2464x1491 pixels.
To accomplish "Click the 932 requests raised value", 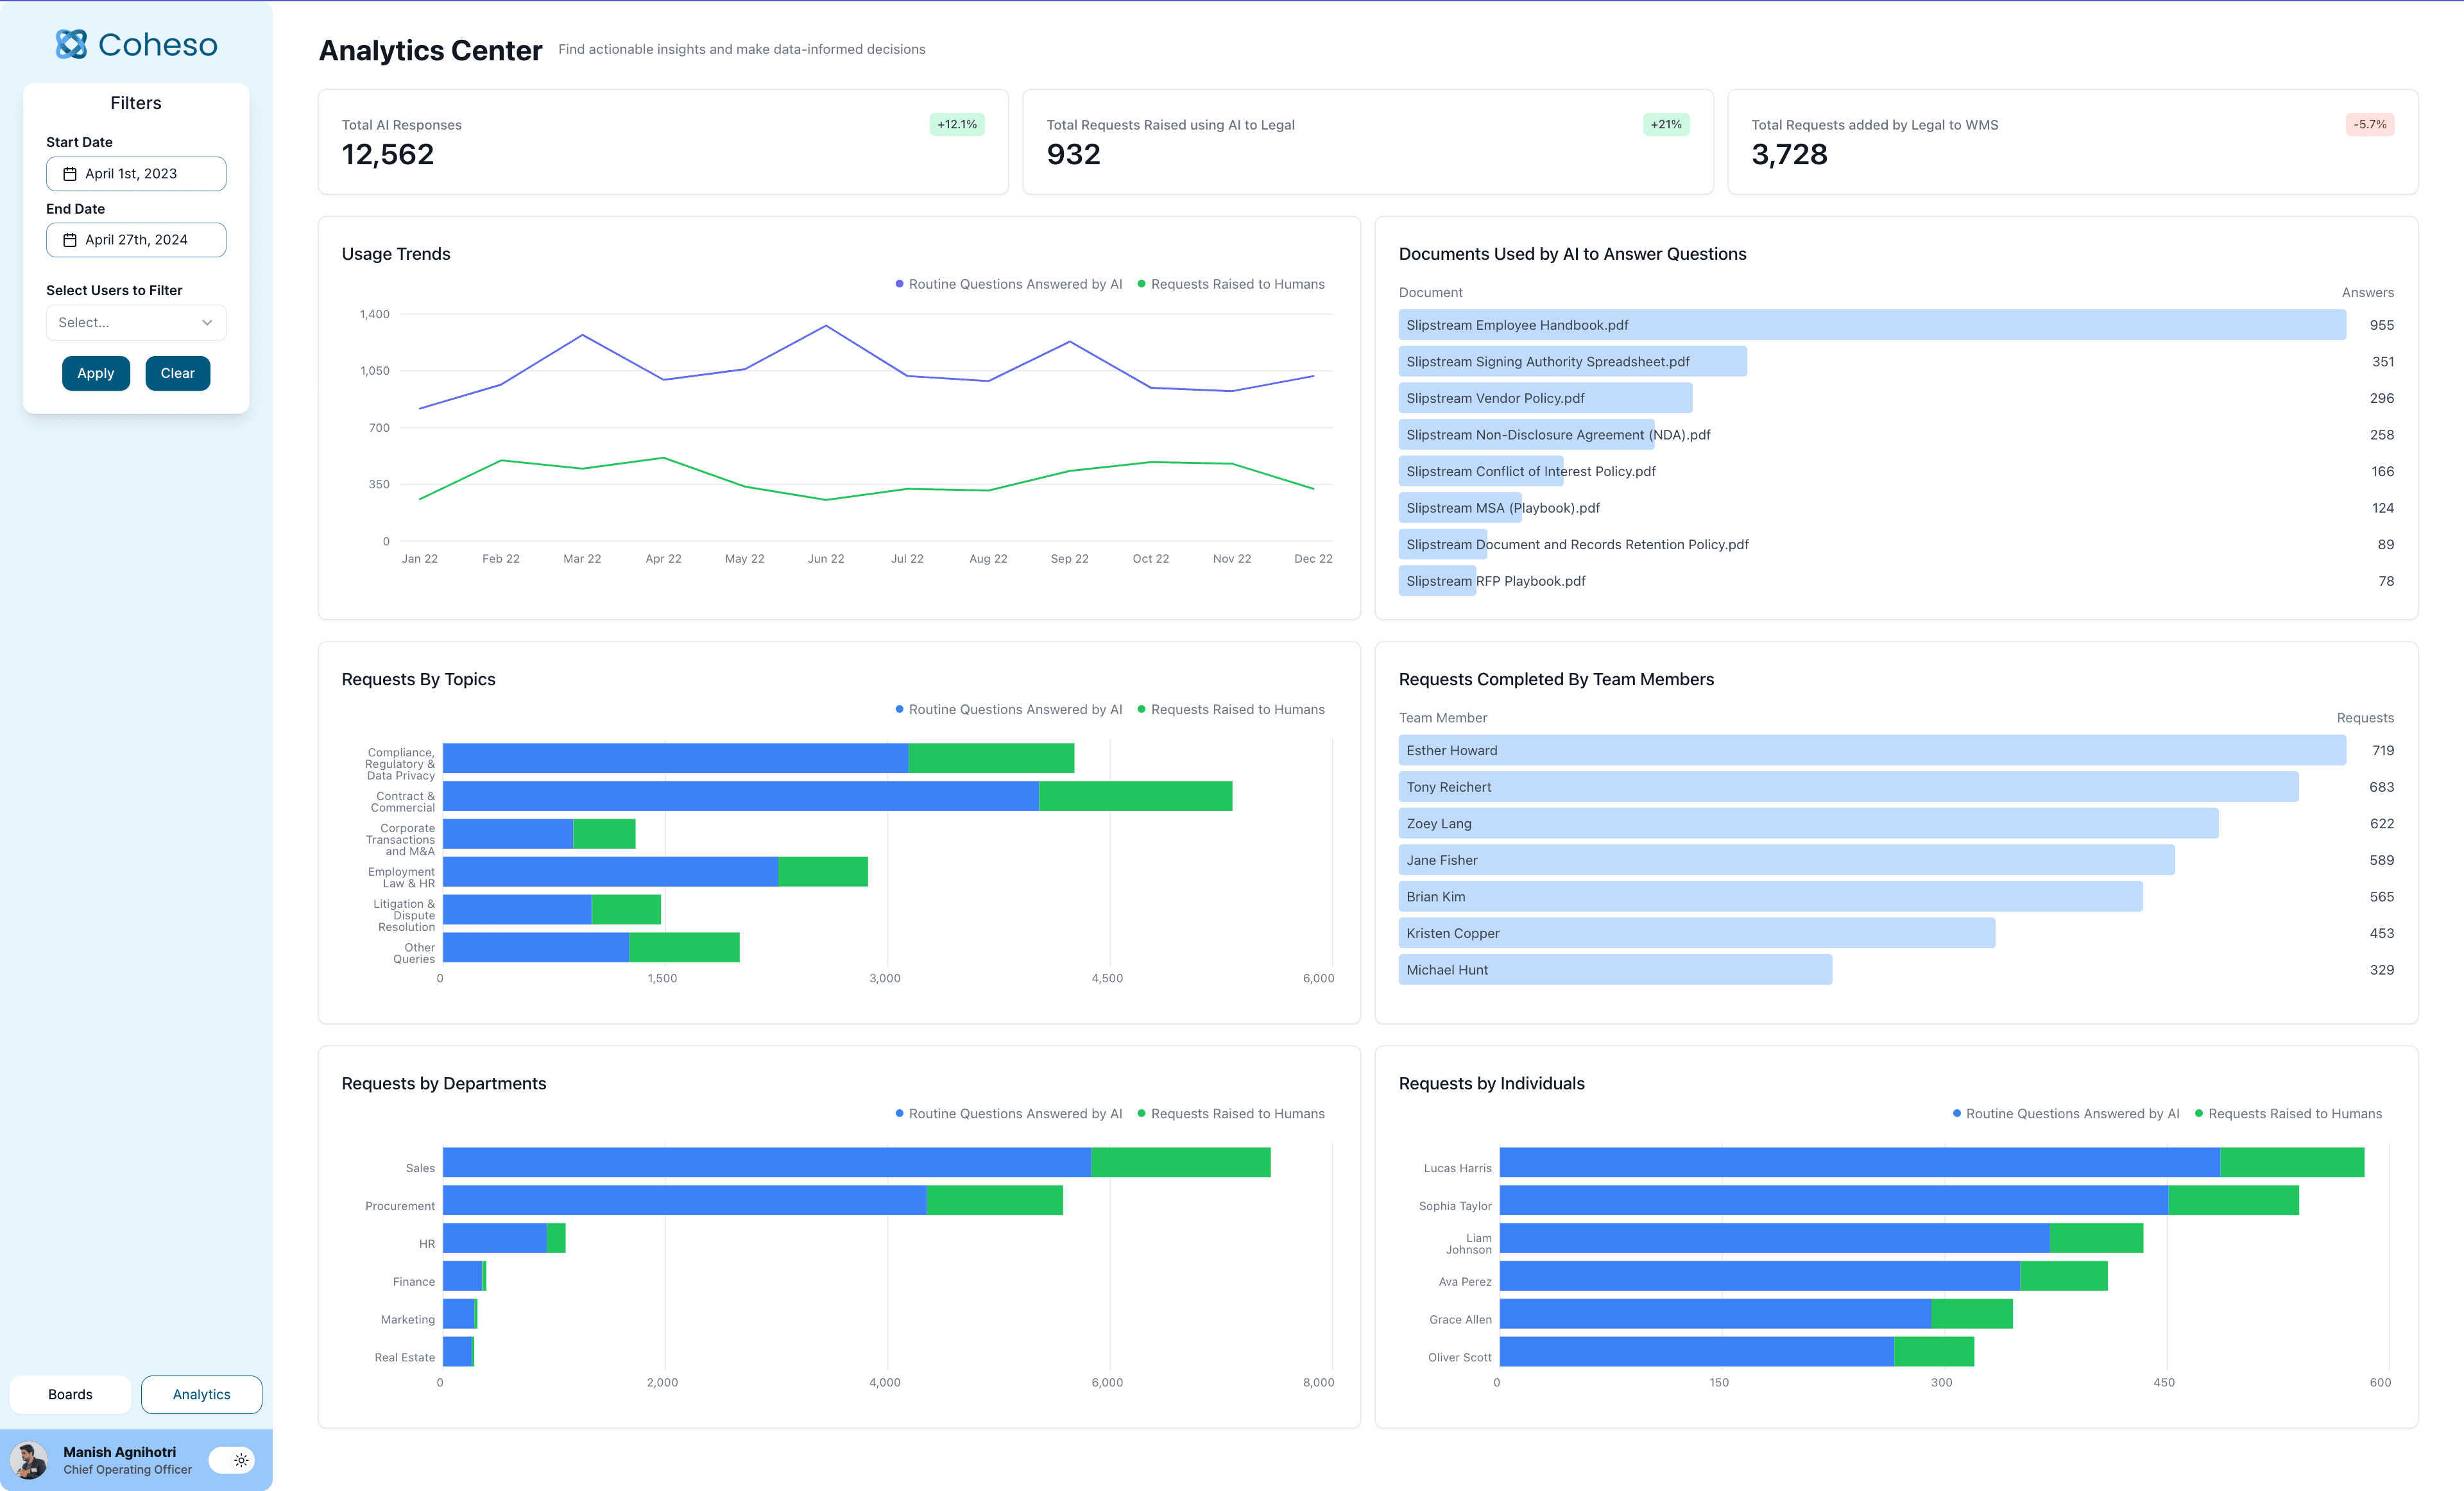I will [1073, 154].
